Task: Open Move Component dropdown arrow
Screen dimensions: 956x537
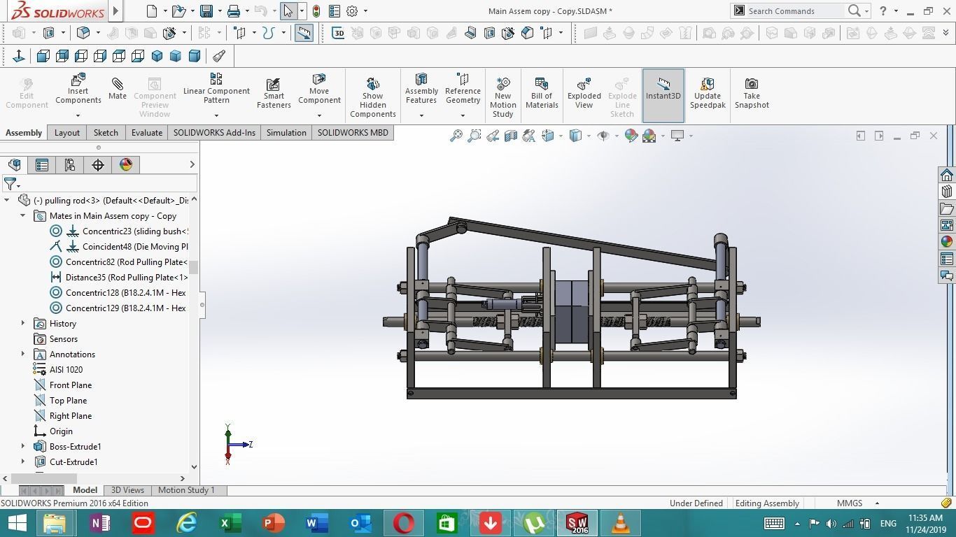Action: pos(319,115)
